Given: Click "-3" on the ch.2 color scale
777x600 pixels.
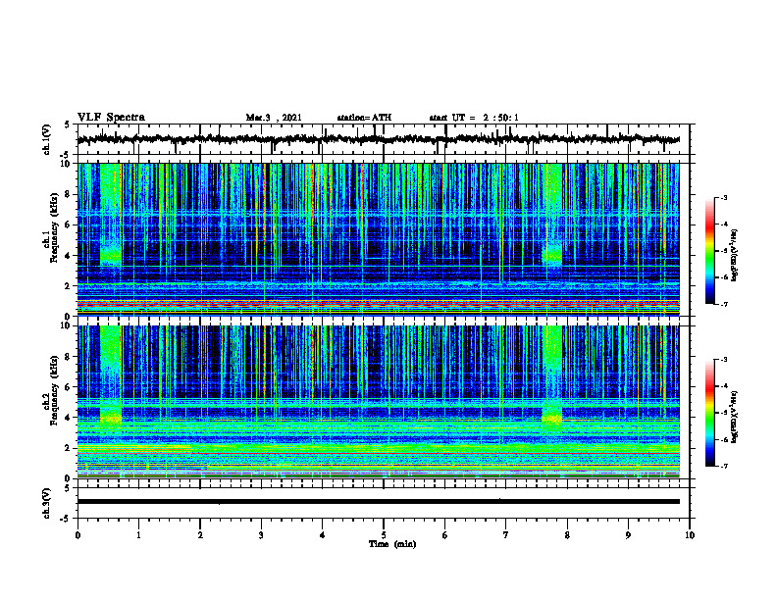Looking at the screenshot, I should pyautogui.click(x=723, y=360).
